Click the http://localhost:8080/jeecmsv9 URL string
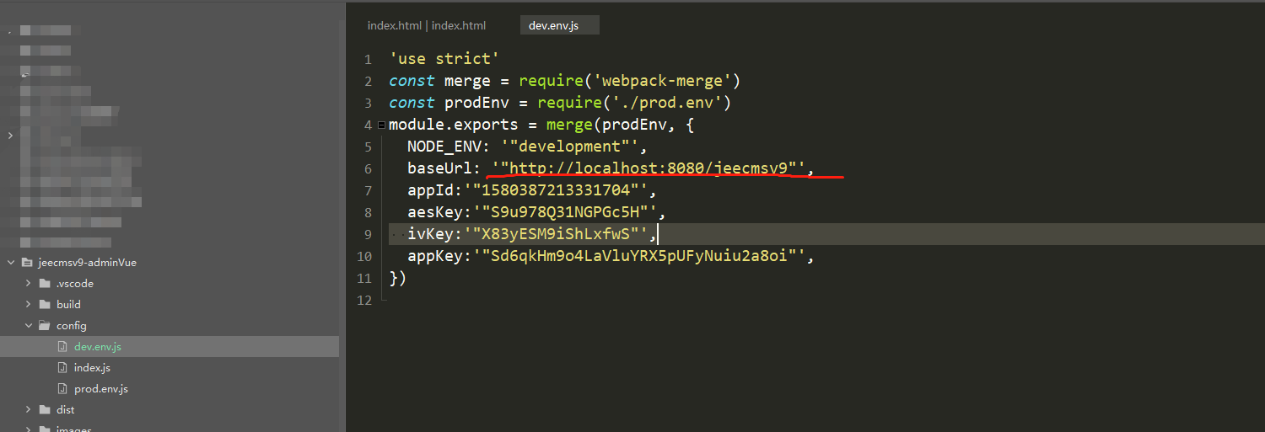The image size is (1265, 432). coord(649,168)
